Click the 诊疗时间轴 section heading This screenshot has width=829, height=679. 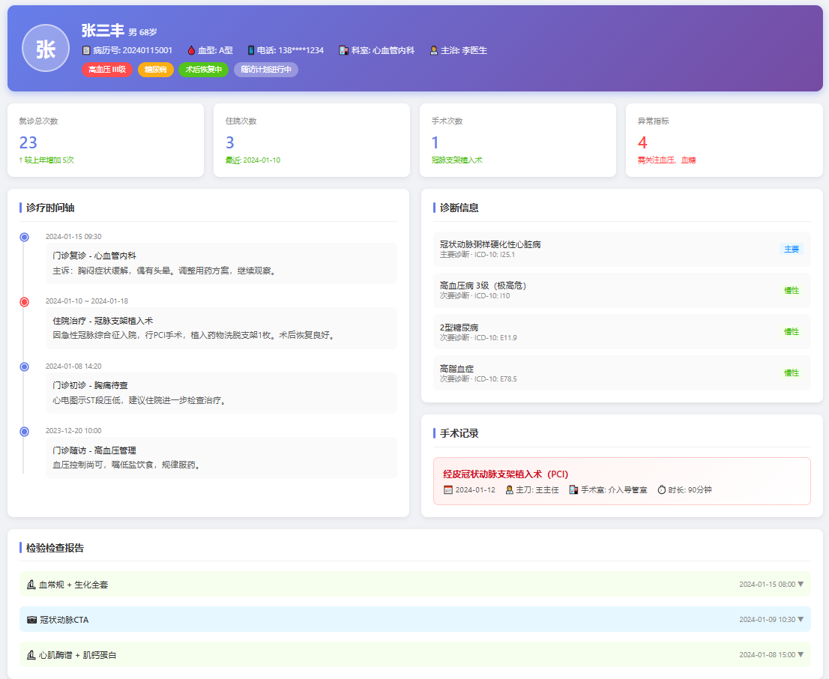[x=50, y=208]
